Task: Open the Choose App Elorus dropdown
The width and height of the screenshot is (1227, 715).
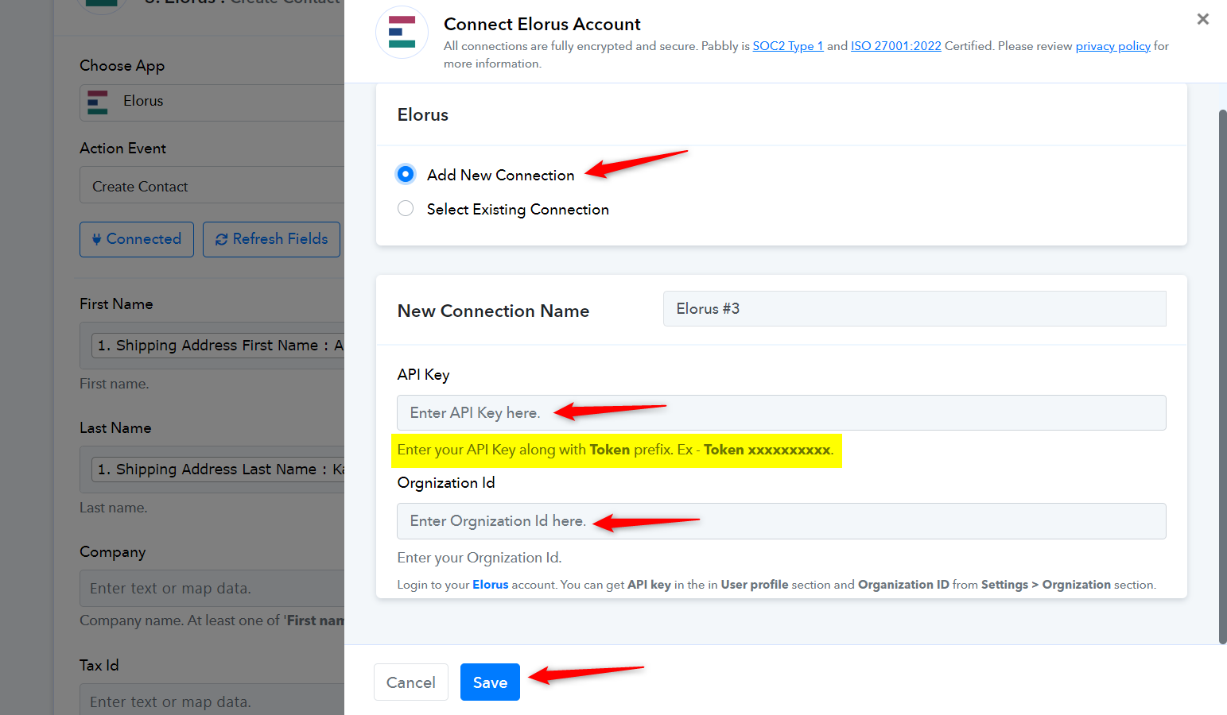Action: point(212,102)
